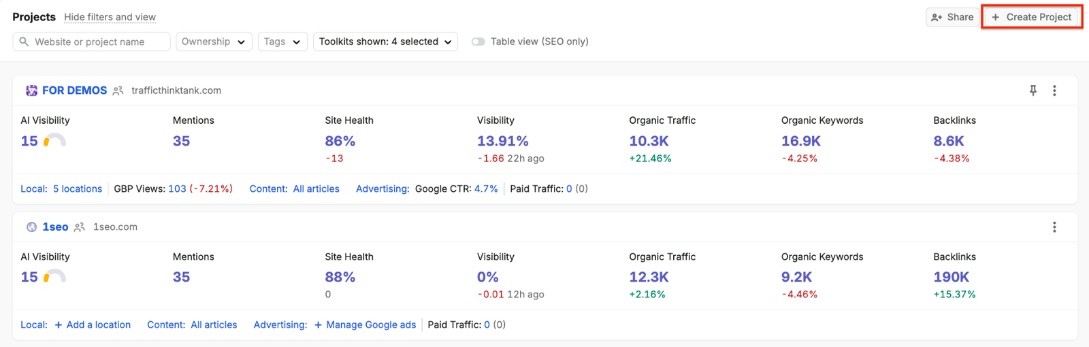
Task: Open 1seo project three-dot options menu
Action: coord(1054,227)
